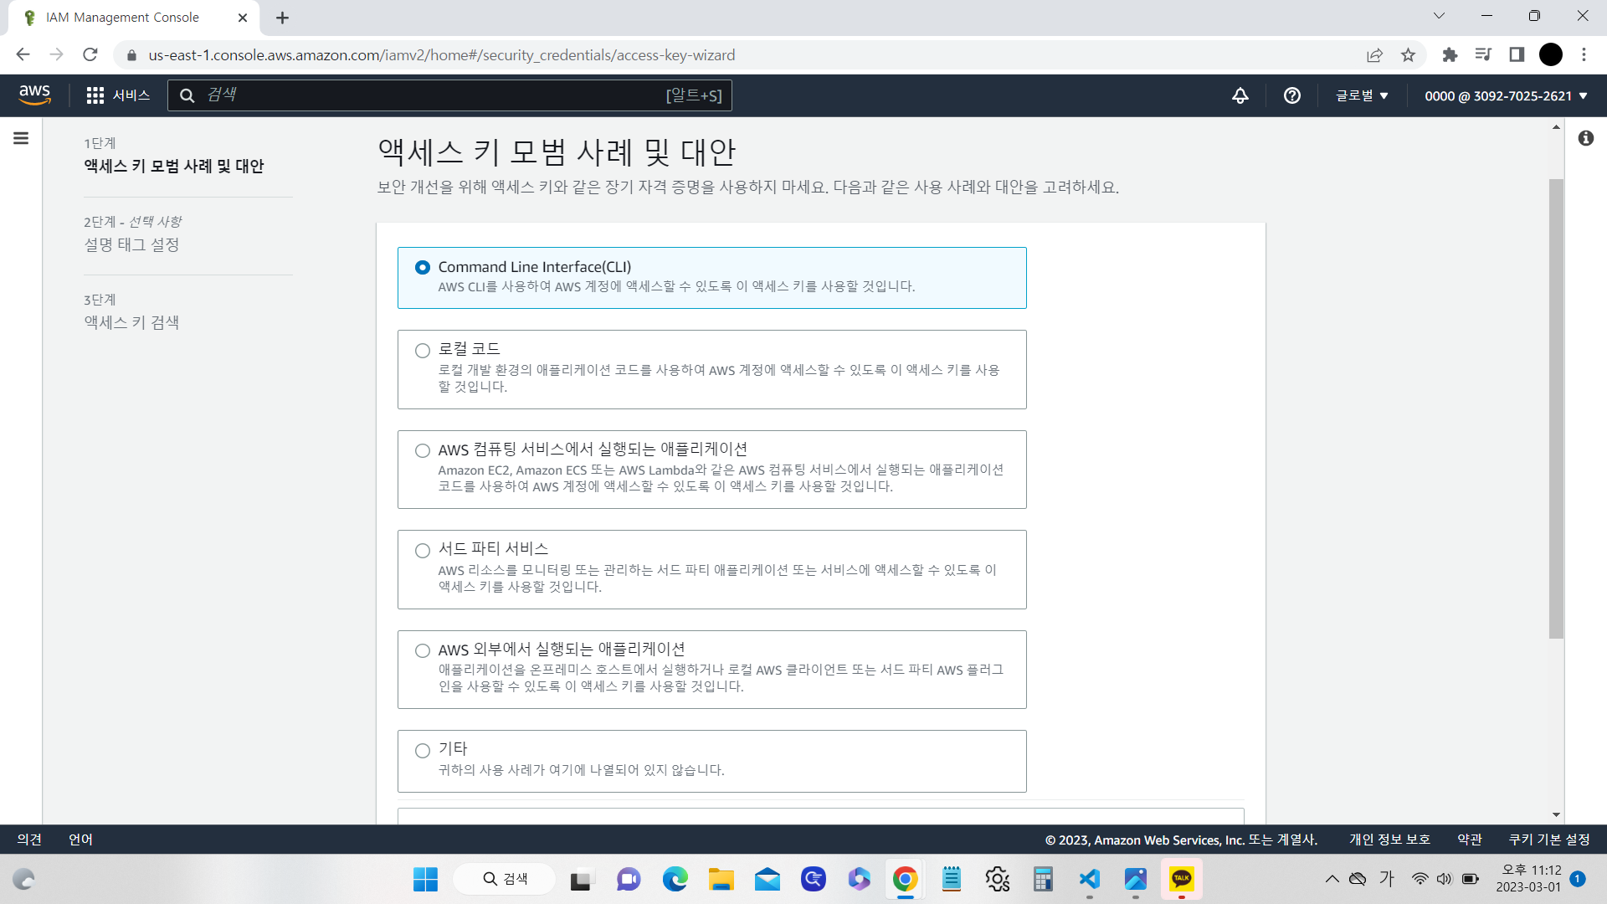Image resolution: width=1607 pixels, height=904 pixels.
Task: Click the taskbar 검색 search box
Action: coord(505,879)
